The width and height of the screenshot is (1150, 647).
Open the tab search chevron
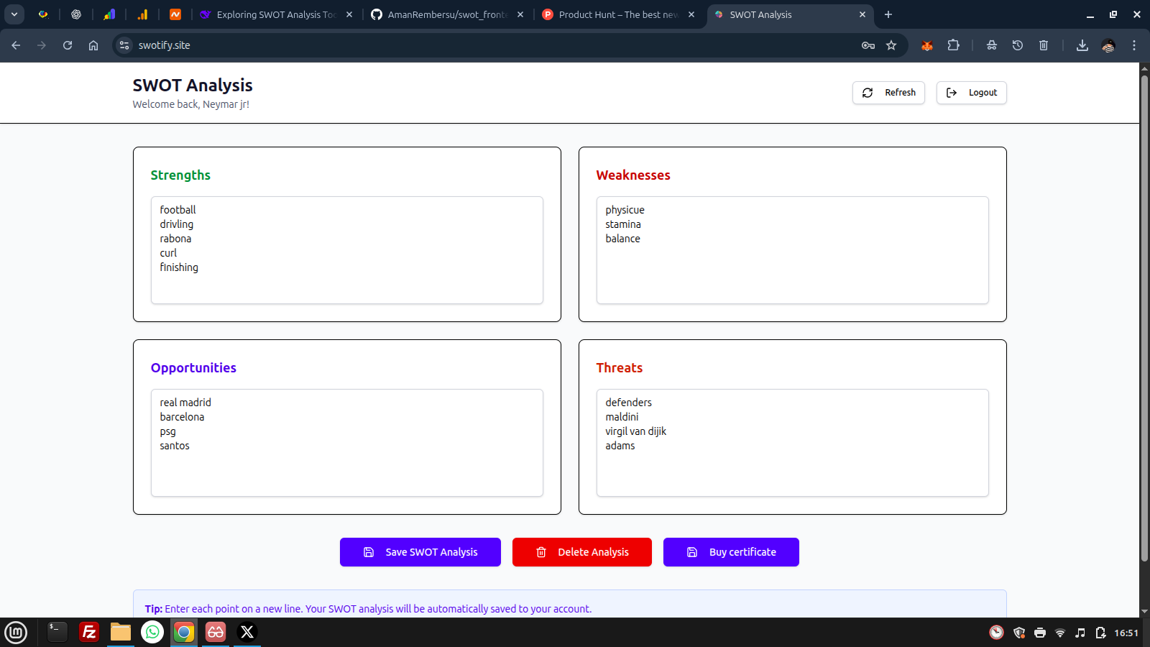coord(13,14)
